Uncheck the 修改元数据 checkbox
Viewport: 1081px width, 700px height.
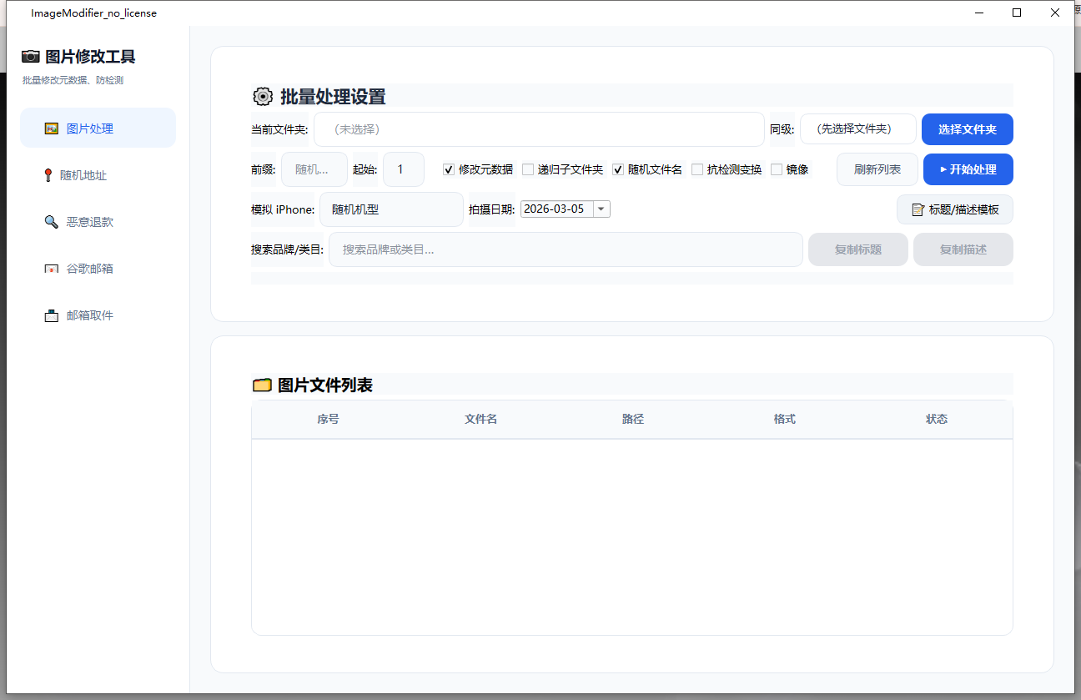tap(449, 169)
